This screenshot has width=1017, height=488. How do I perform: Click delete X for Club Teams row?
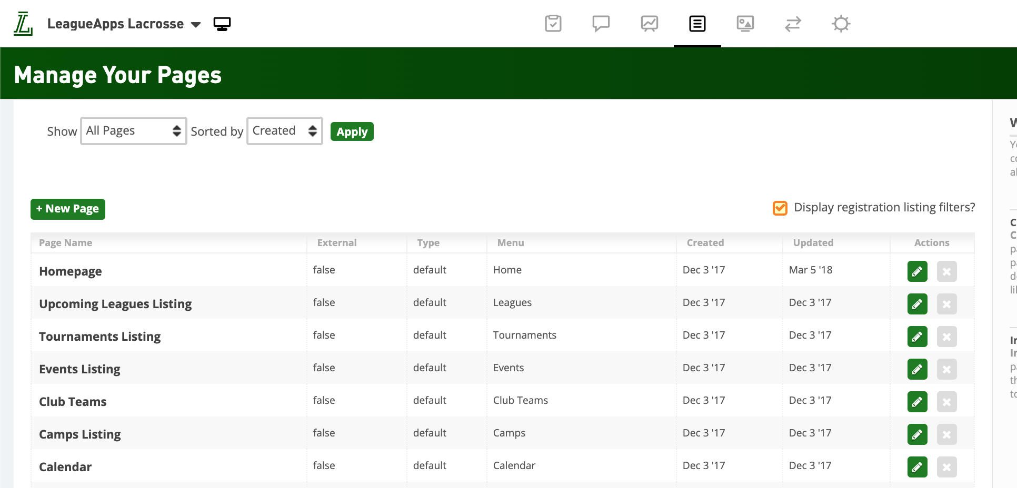[947, 402]
